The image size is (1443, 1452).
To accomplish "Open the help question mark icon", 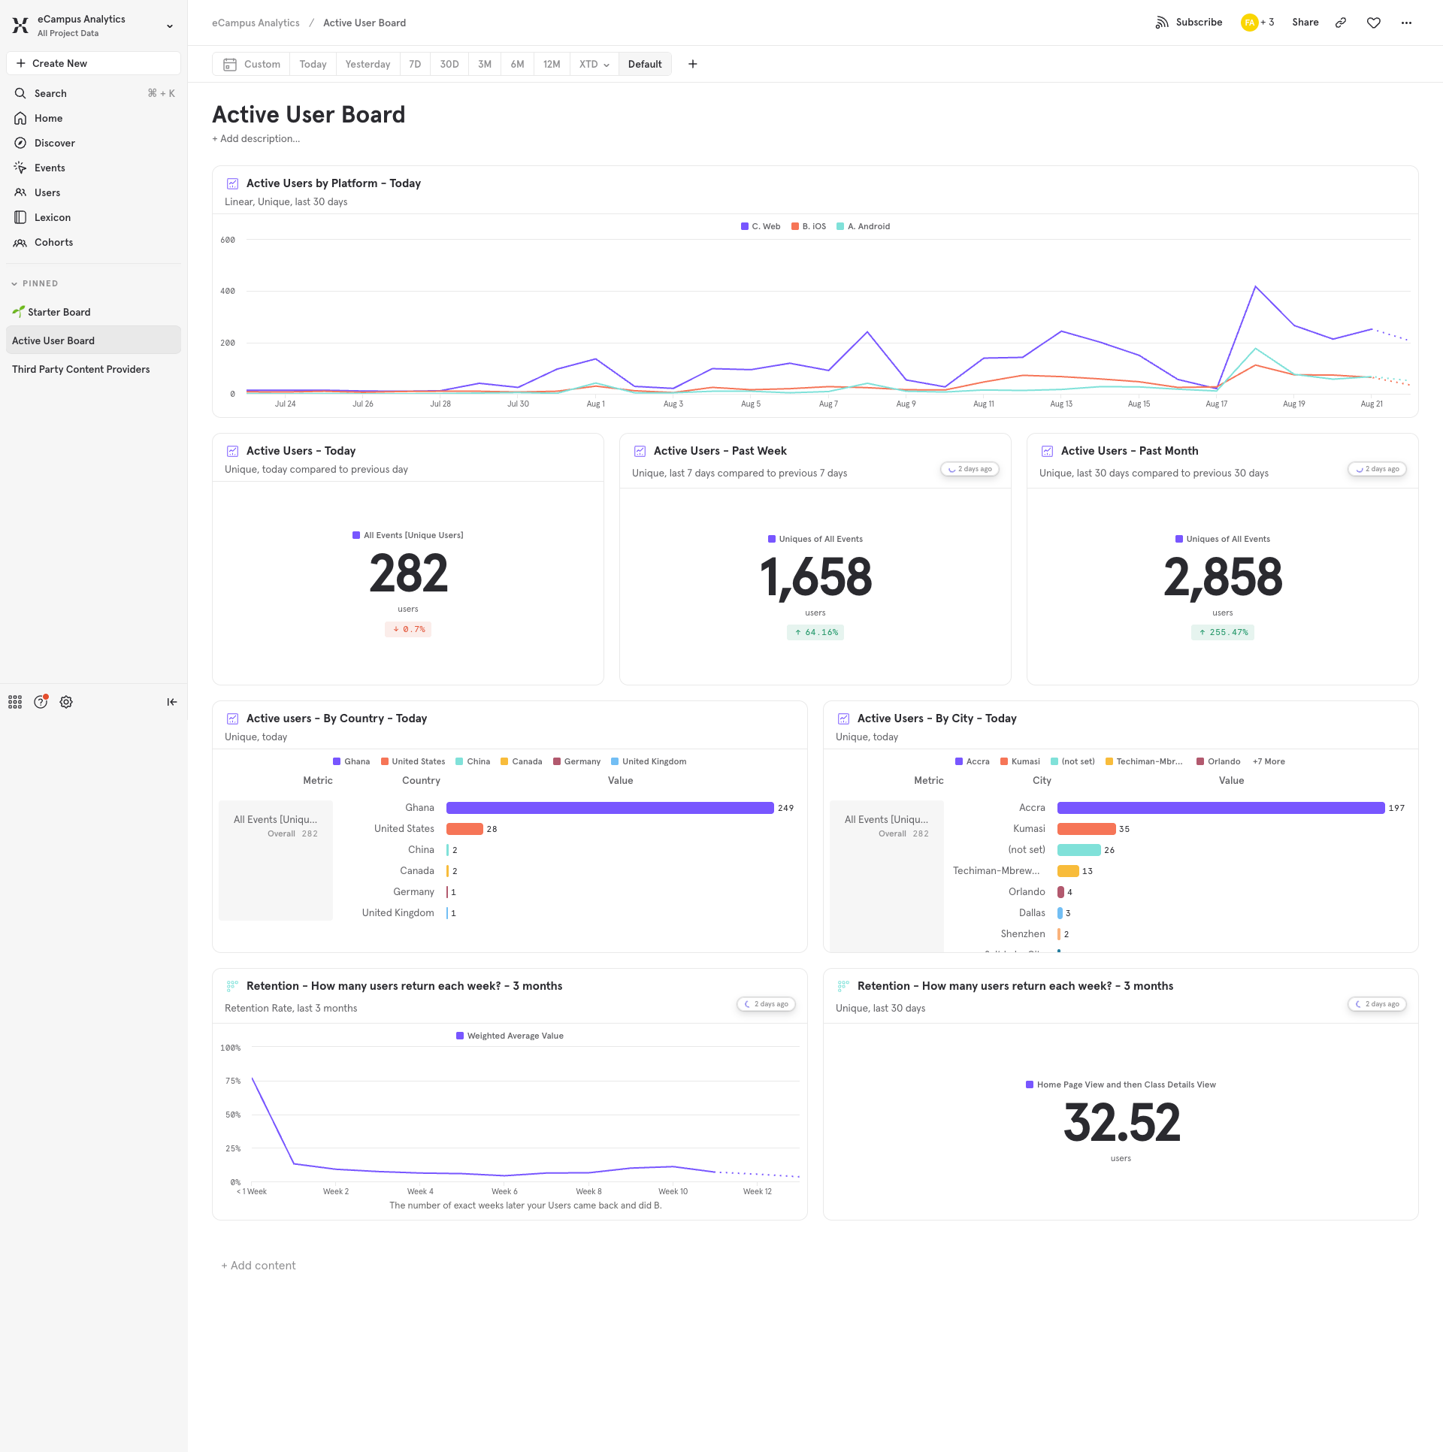I will pos(41,702).
